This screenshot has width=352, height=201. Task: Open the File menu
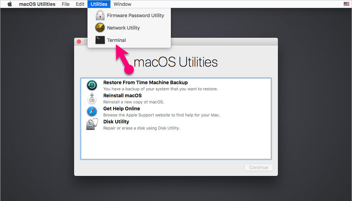point(66,4)
